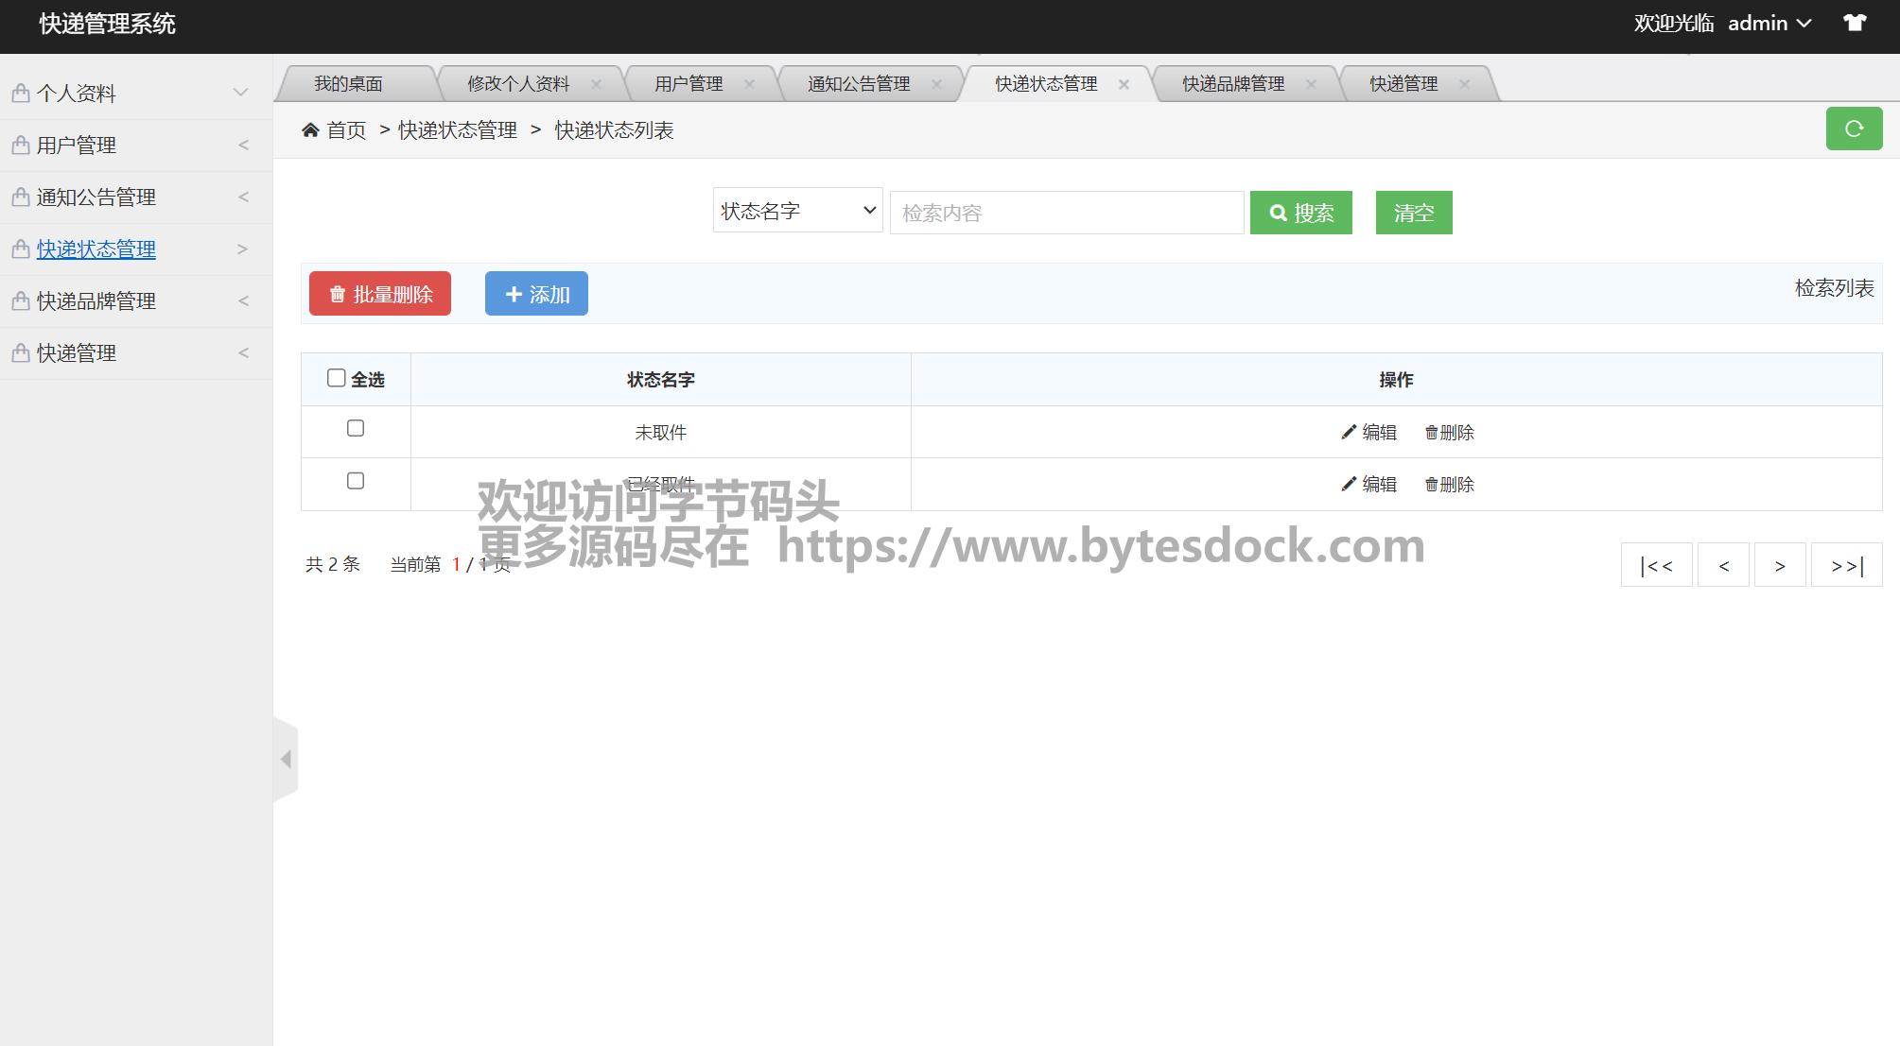
Task: Click the red 批量删除 button
Action: point(379,294)
